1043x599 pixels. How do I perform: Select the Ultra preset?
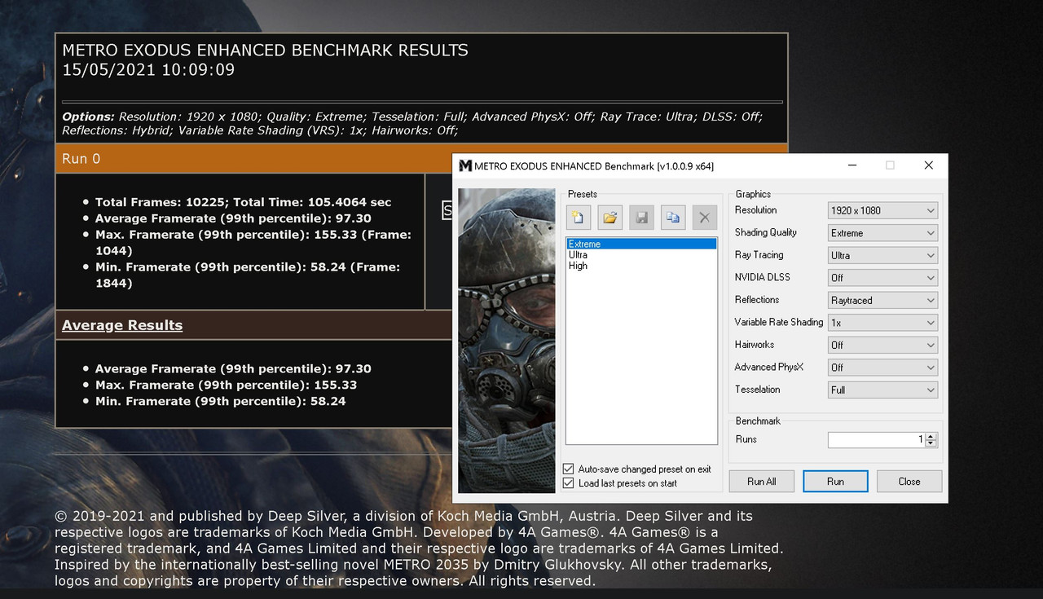[641, 255]
